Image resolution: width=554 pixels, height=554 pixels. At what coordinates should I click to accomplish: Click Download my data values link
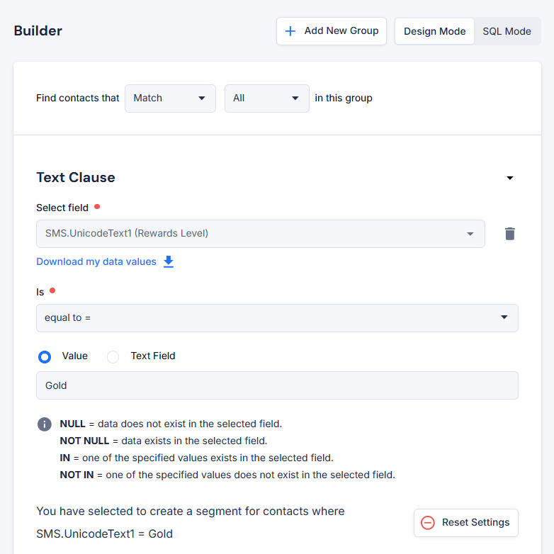pos(96,261)
